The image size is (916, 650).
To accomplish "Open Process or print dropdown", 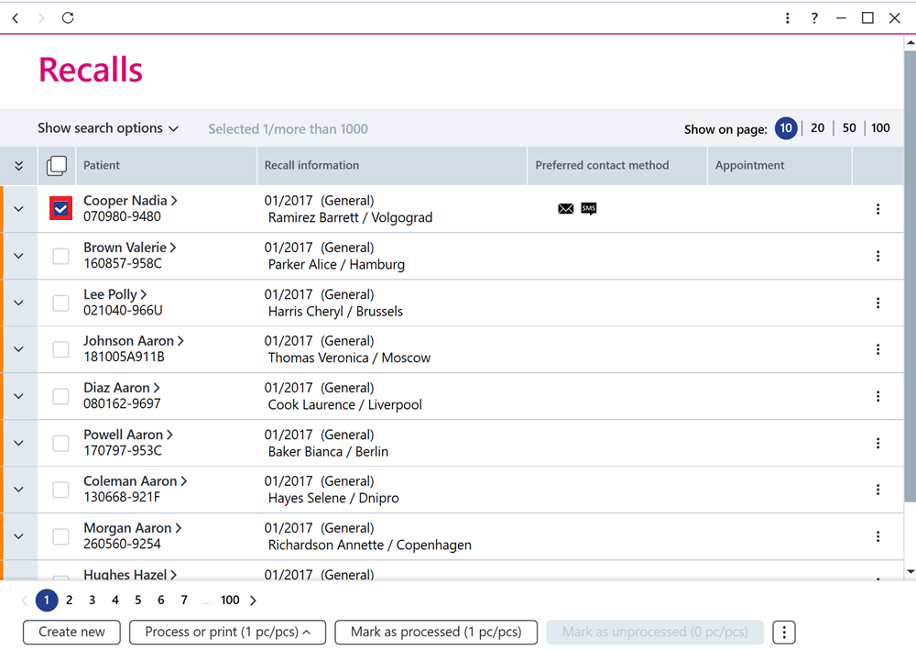I will (227, 632).
